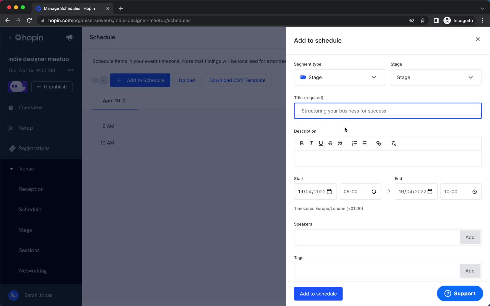Submit with the Add to schedule button
Image resolution: width=490 pixels, height=306 pixels.
(x=318, y=294)
